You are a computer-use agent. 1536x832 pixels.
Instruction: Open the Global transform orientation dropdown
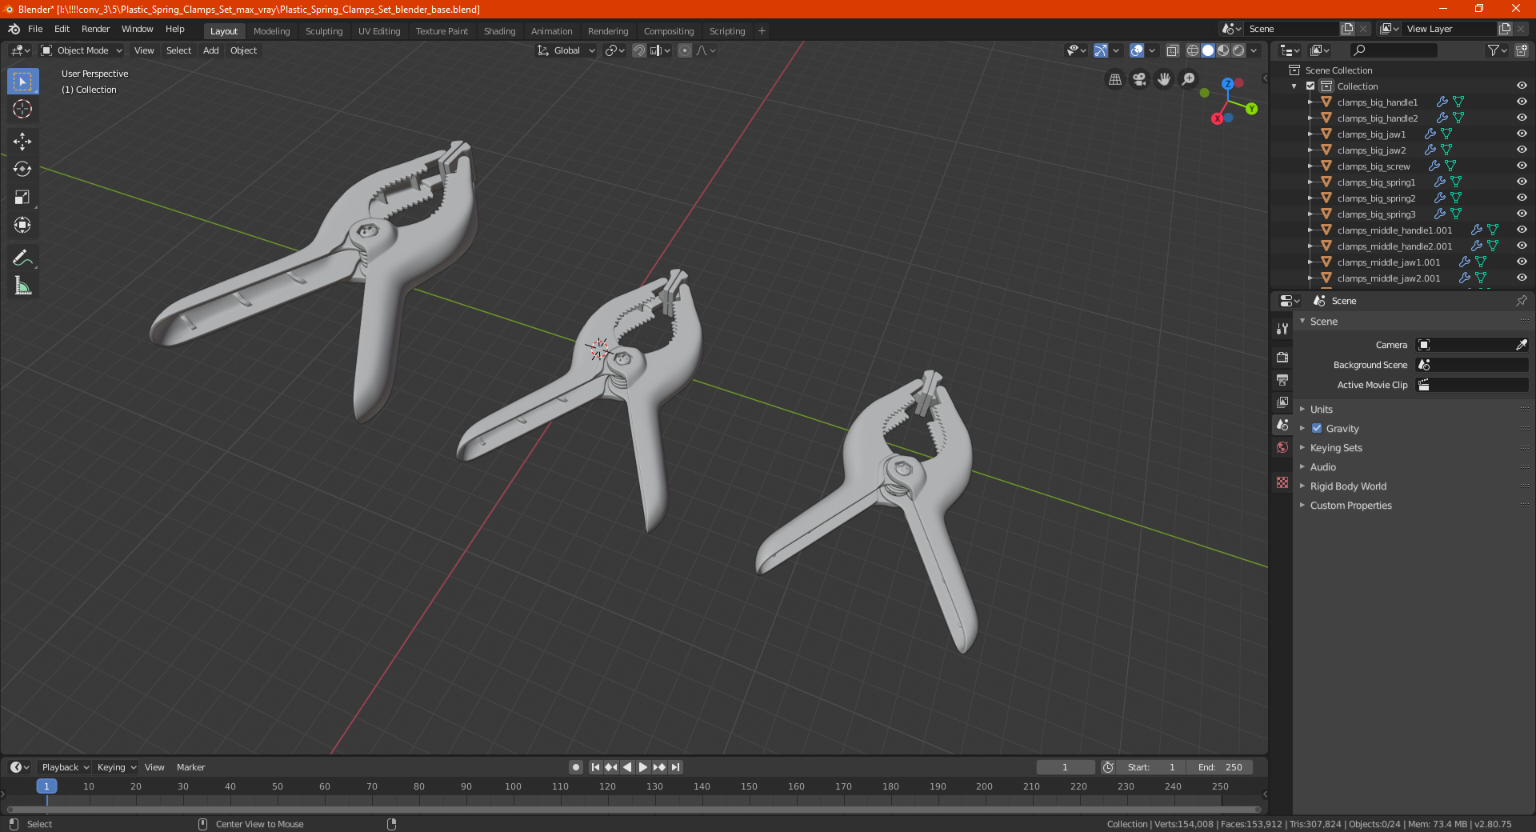coord(566,50)
